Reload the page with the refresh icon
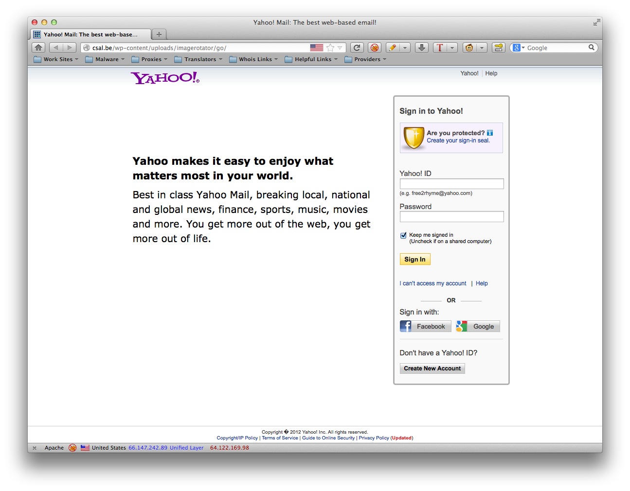The image size is (630, 491). [357, 48]
